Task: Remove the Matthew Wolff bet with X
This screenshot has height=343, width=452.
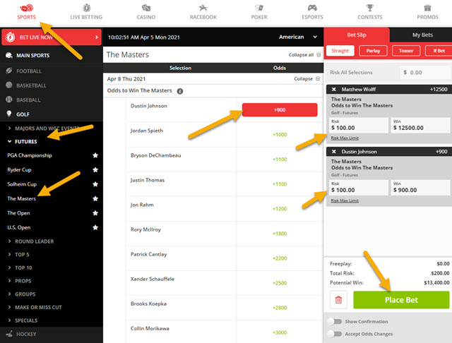Action: 334,90
